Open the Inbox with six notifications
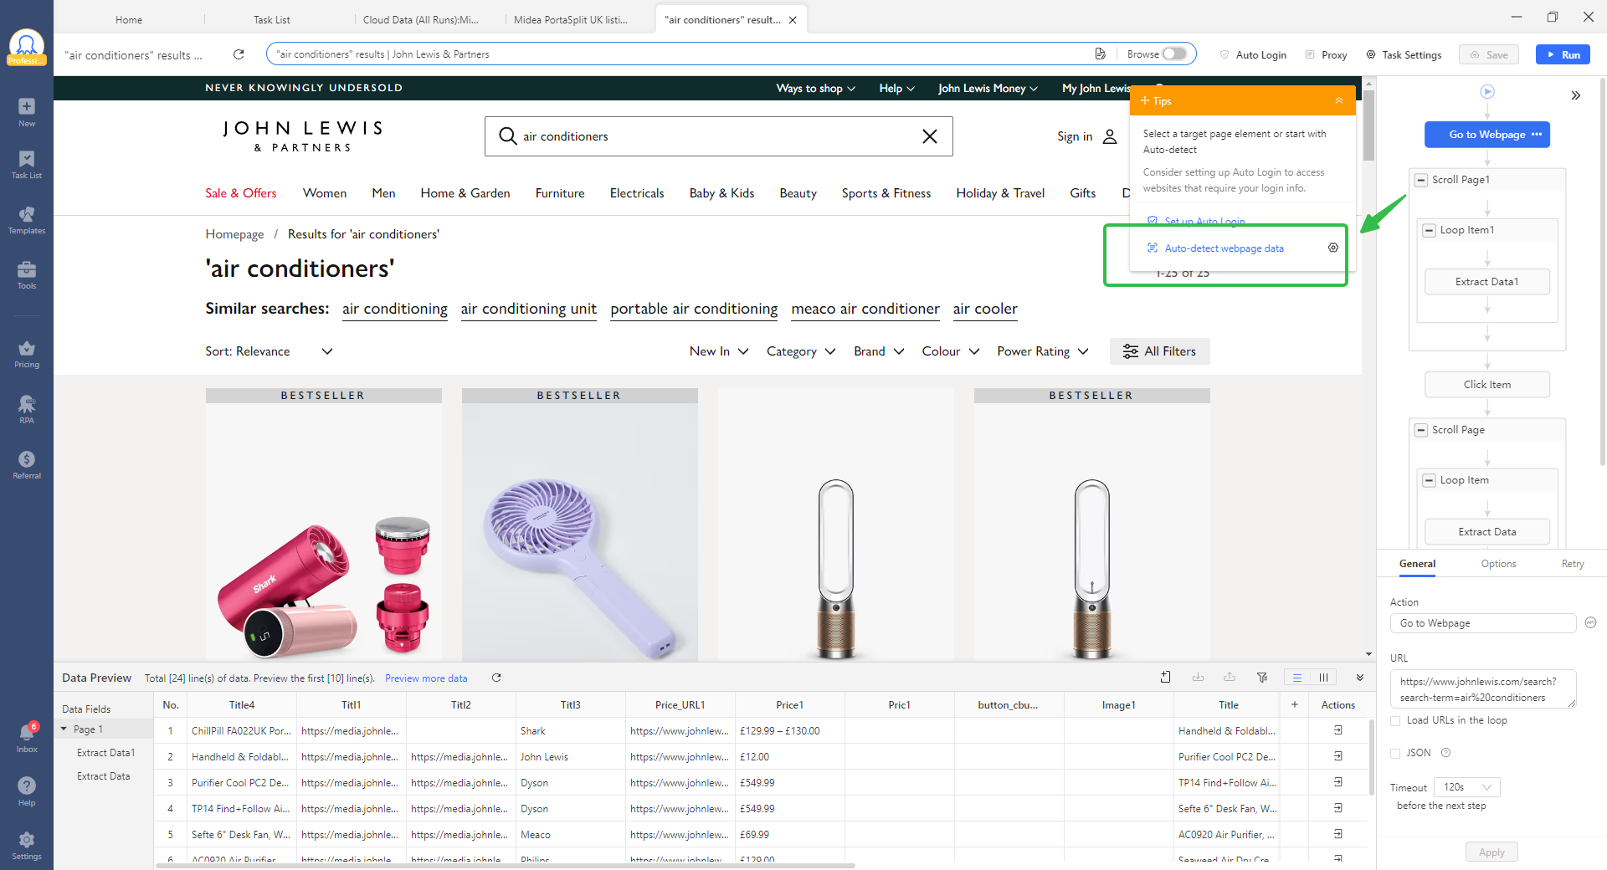The width and height of the screenshot is (1607, 870). (27, 738)
